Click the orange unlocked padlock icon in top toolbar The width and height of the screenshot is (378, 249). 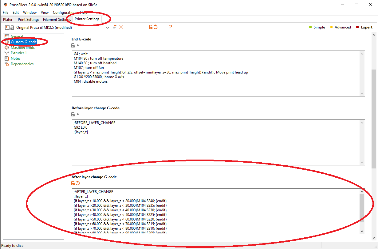point(151,27)
